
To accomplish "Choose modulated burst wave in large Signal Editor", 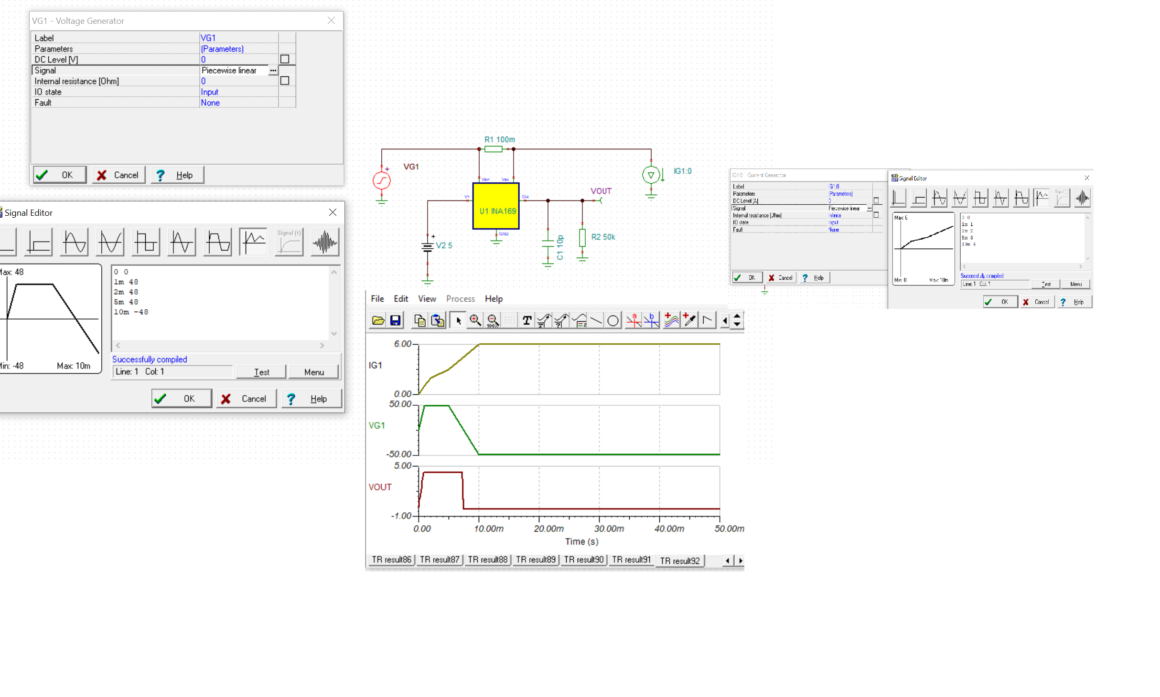I will click(325, 242).
